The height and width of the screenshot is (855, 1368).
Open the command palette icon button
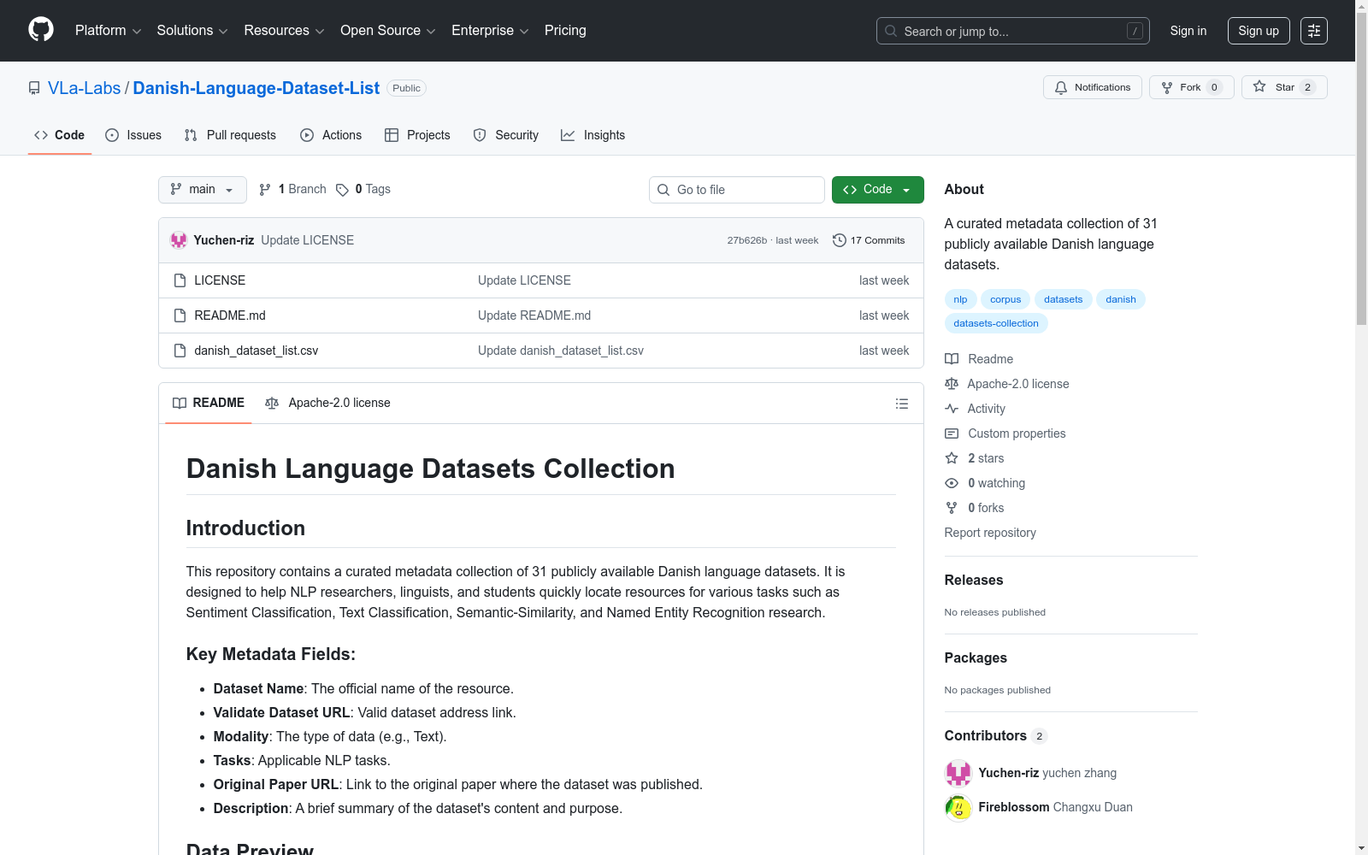coord(1314,31)
